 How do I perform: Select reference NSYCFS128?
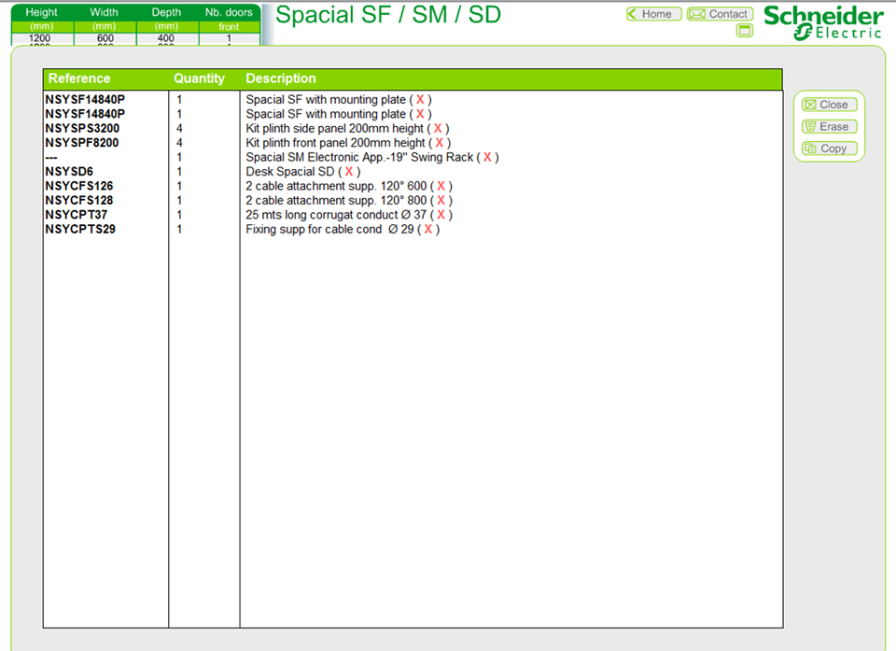[x=78, y=200]
